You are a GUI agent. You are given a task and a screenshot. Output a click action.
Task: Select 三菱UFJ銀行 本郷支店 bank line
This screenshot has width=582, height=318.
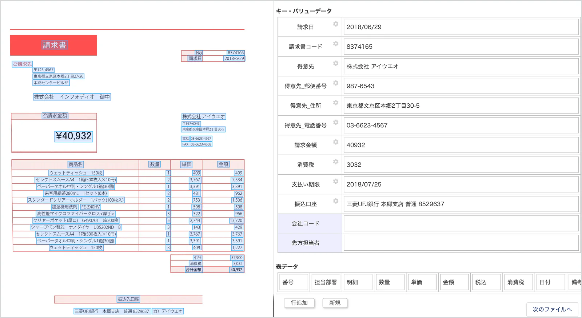pos(112,311)
